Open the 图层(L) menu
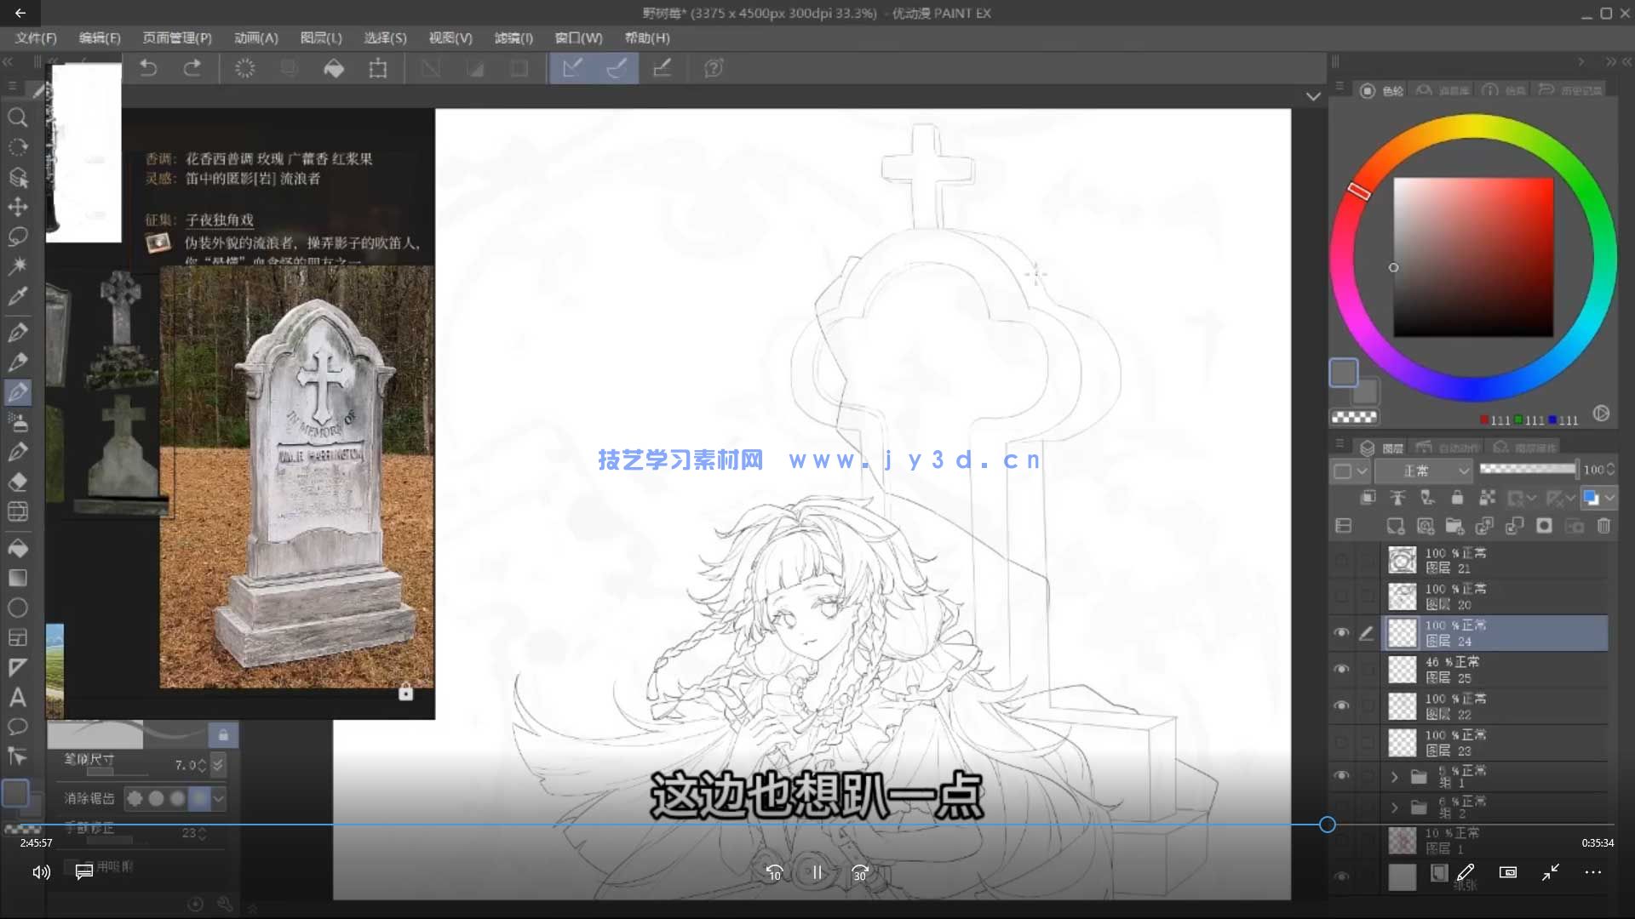The height and width of the screenshot is (919, 1635). point(321,38)
